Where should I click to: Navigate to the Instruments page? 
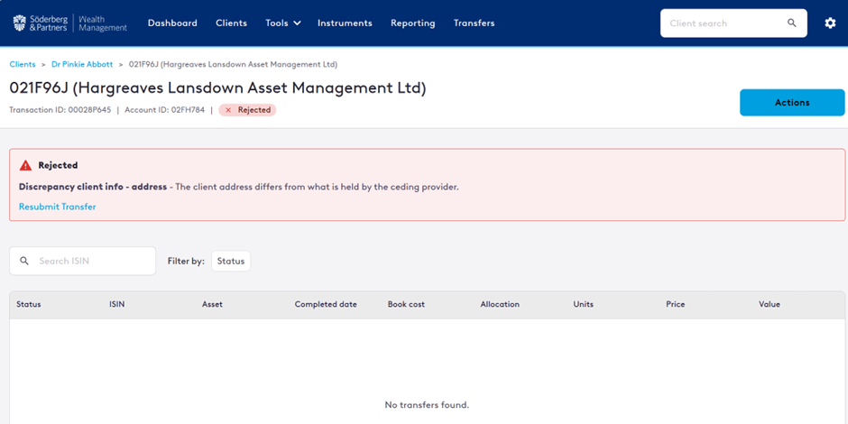[x=345, y=23]
